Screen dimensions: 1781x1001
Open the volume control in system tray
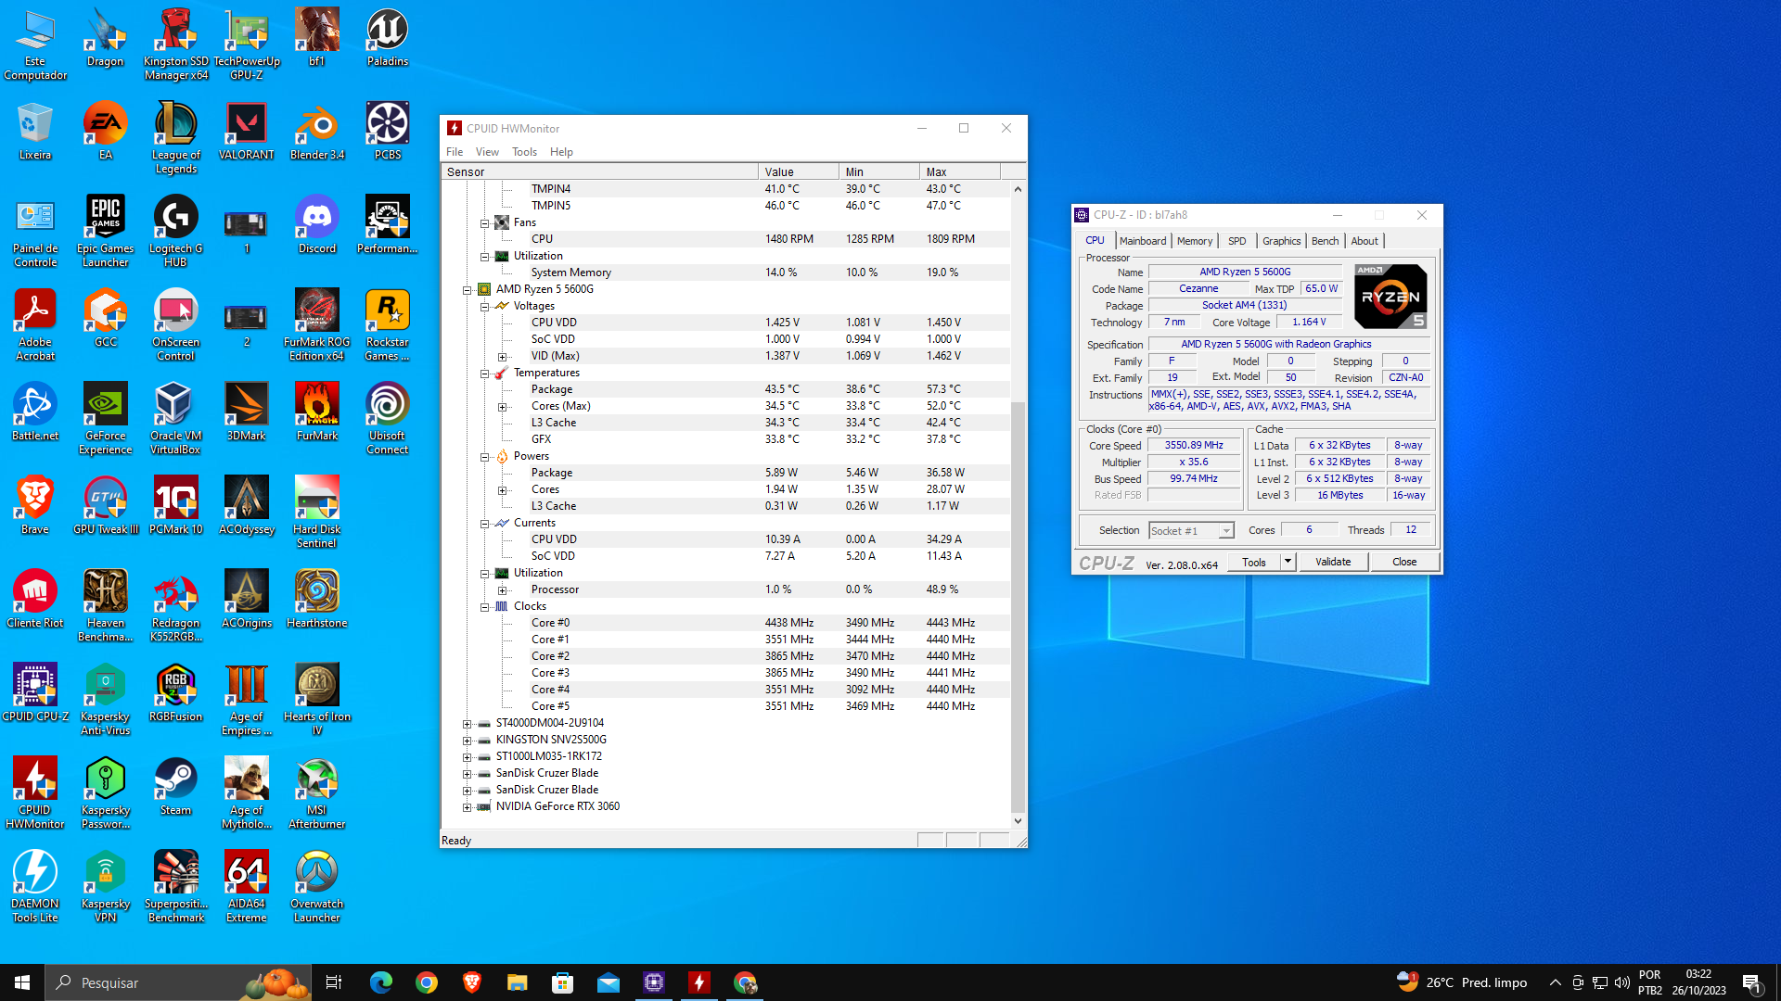point(1622,982)
